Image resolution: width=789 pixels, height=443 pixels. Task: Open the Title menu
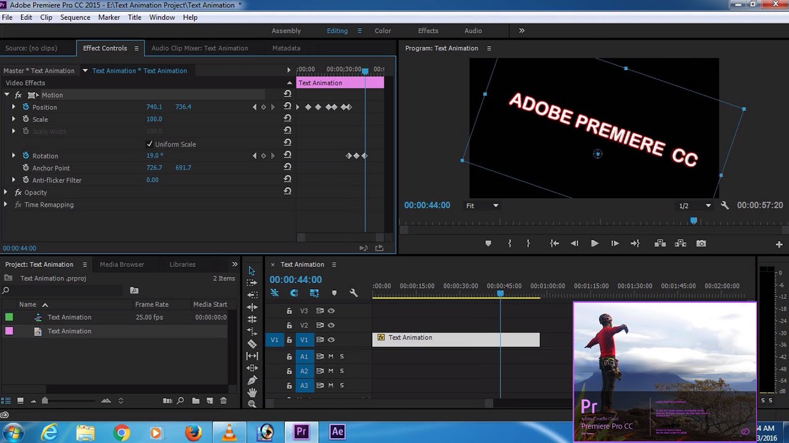[134, 17]
